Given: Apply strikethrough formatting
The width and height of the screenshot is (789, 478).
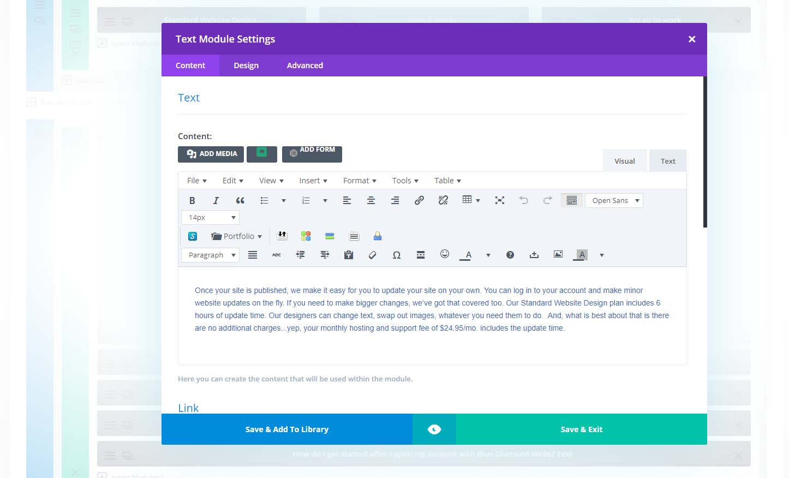Looking at the screenshot, I should coord(277,255).
